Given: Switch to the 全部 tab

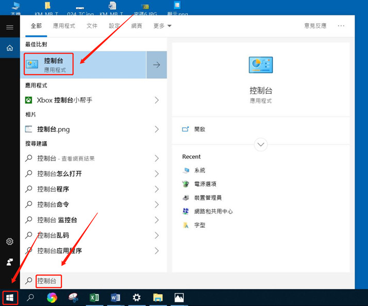Looking at the screenshot, I should coord(36,26).
